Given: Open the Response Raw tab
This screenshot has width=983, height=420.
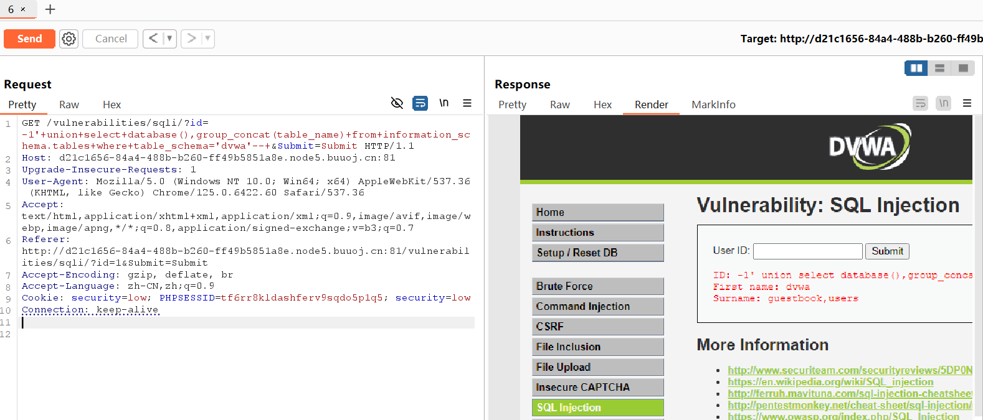Looking at the screenshot, I should click(x=560, y=105).
